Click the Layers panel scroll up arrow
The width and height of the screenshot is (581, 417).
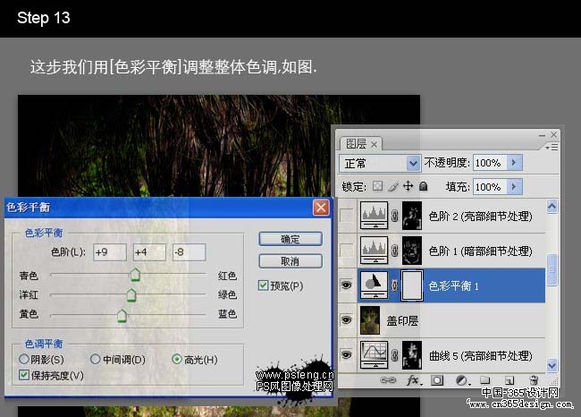[x=552, y=207]
